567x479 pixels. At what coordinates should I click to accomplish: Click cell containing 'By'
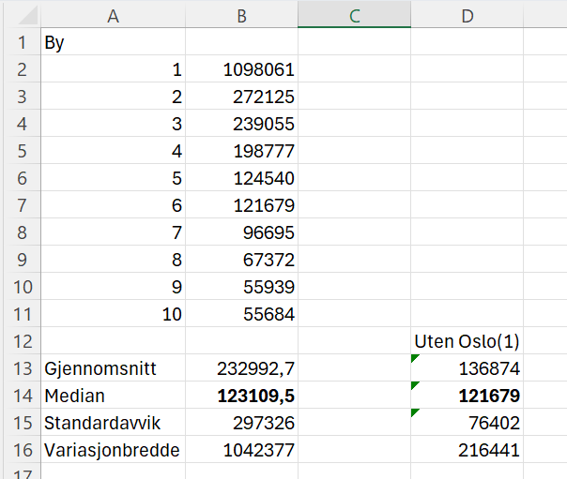click(113, 42)
